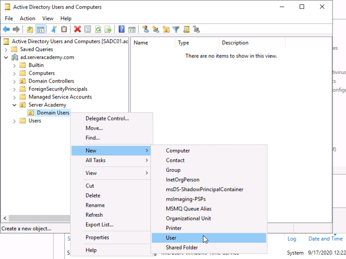Click the red Delete X toolbar icon
Viewport: 346px width, 259px height.
coord(77,29)
